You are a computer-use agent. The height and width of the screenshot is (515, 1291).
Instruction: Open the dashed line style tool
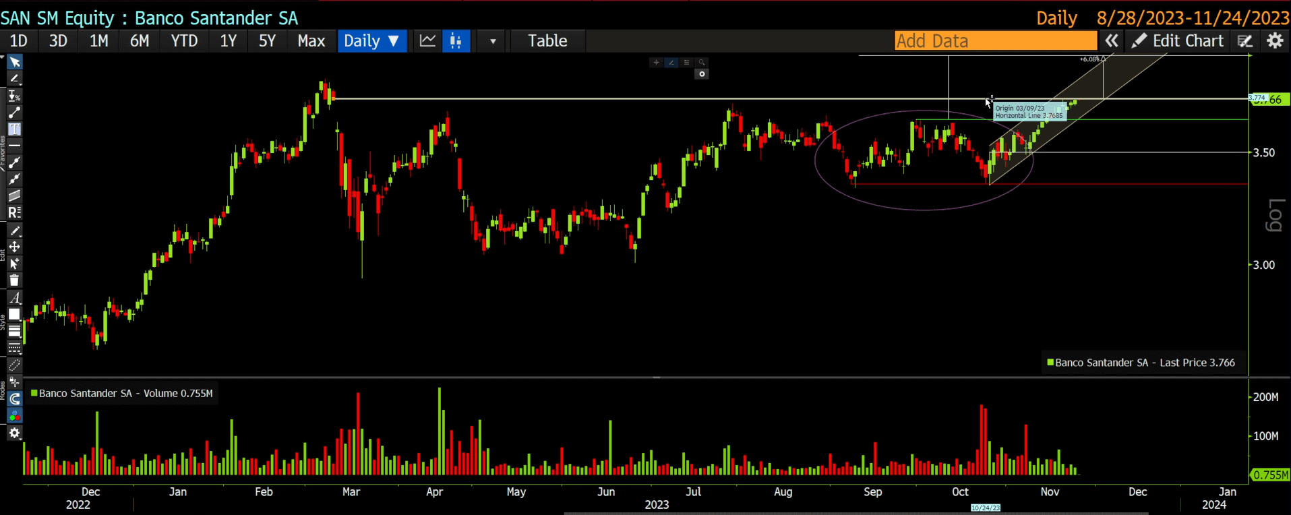pos(14,348)
